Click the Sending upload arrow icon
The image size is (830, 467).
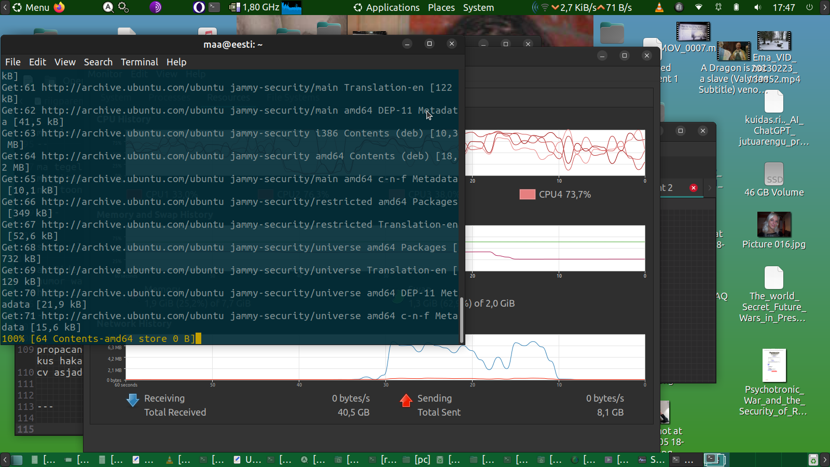(x=406, y=400)
